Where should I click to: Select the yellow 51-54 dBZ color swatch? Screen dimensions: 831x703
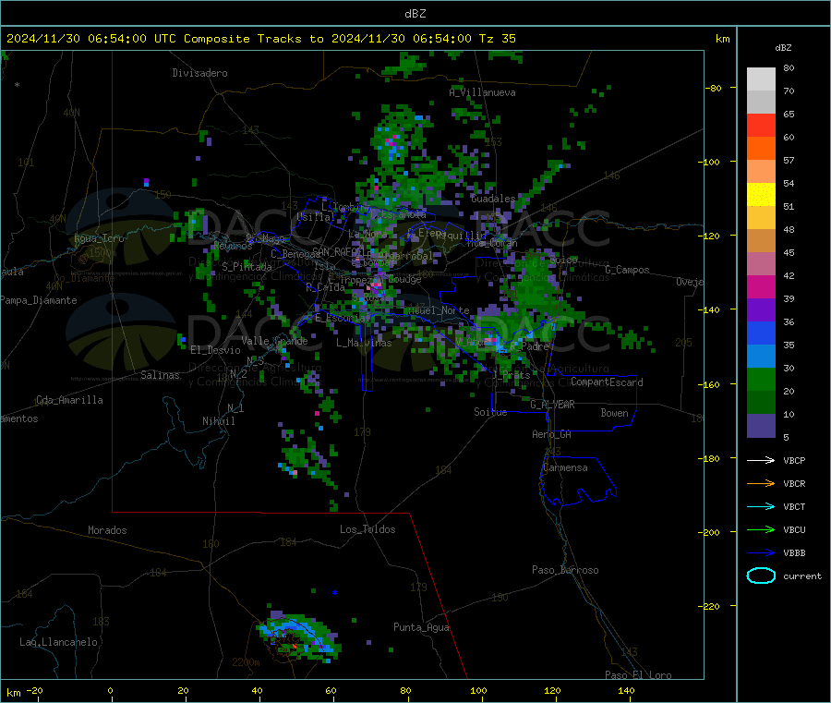761,195
